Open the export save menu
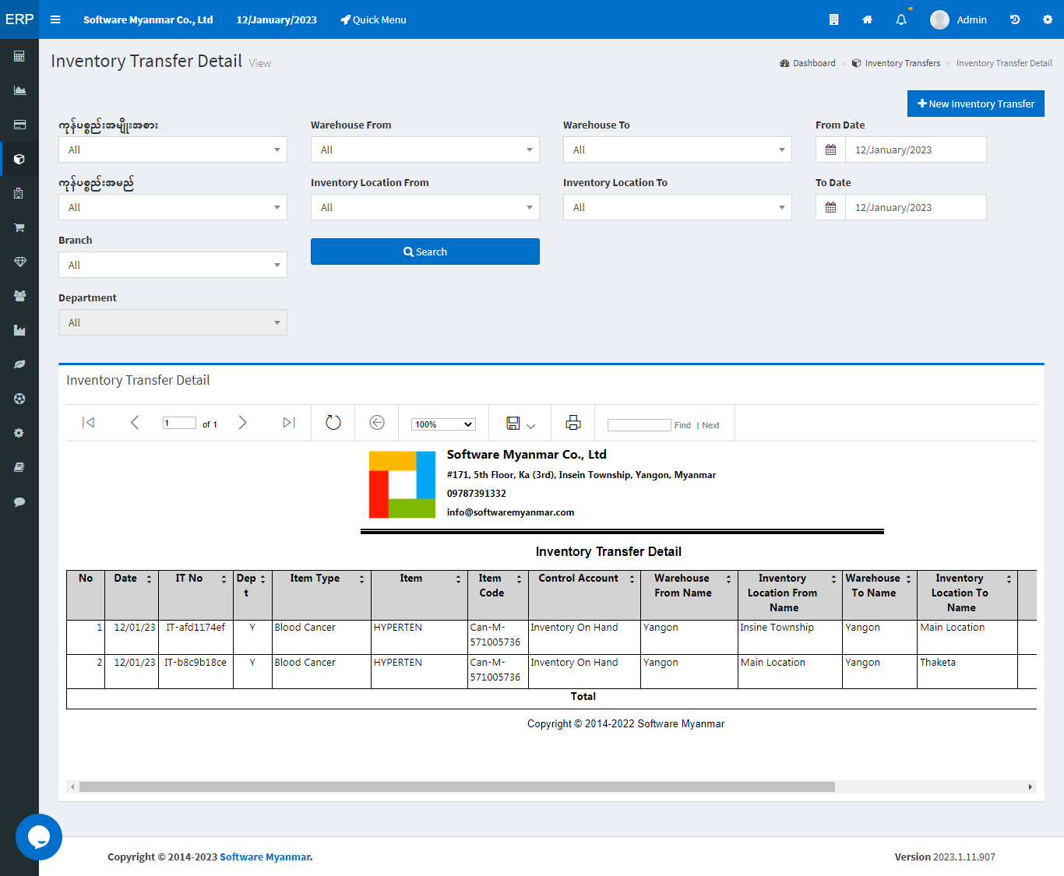Viewport: 1064px width, 876px height. click(520, 423)
